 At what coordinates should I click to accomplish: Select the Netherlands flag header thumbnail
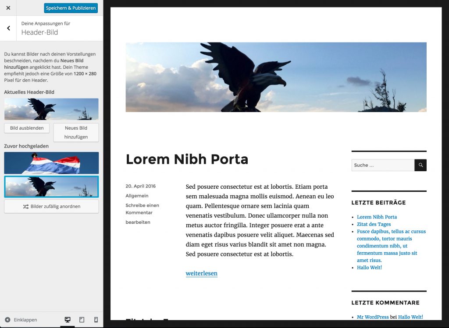pos(51,162)
